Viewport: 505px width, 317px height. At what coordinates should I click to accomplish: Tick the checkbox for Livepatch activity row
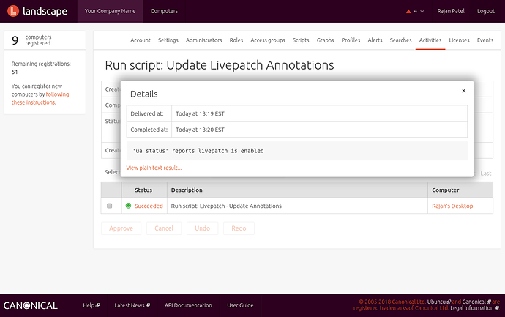(x=110, y=206)
